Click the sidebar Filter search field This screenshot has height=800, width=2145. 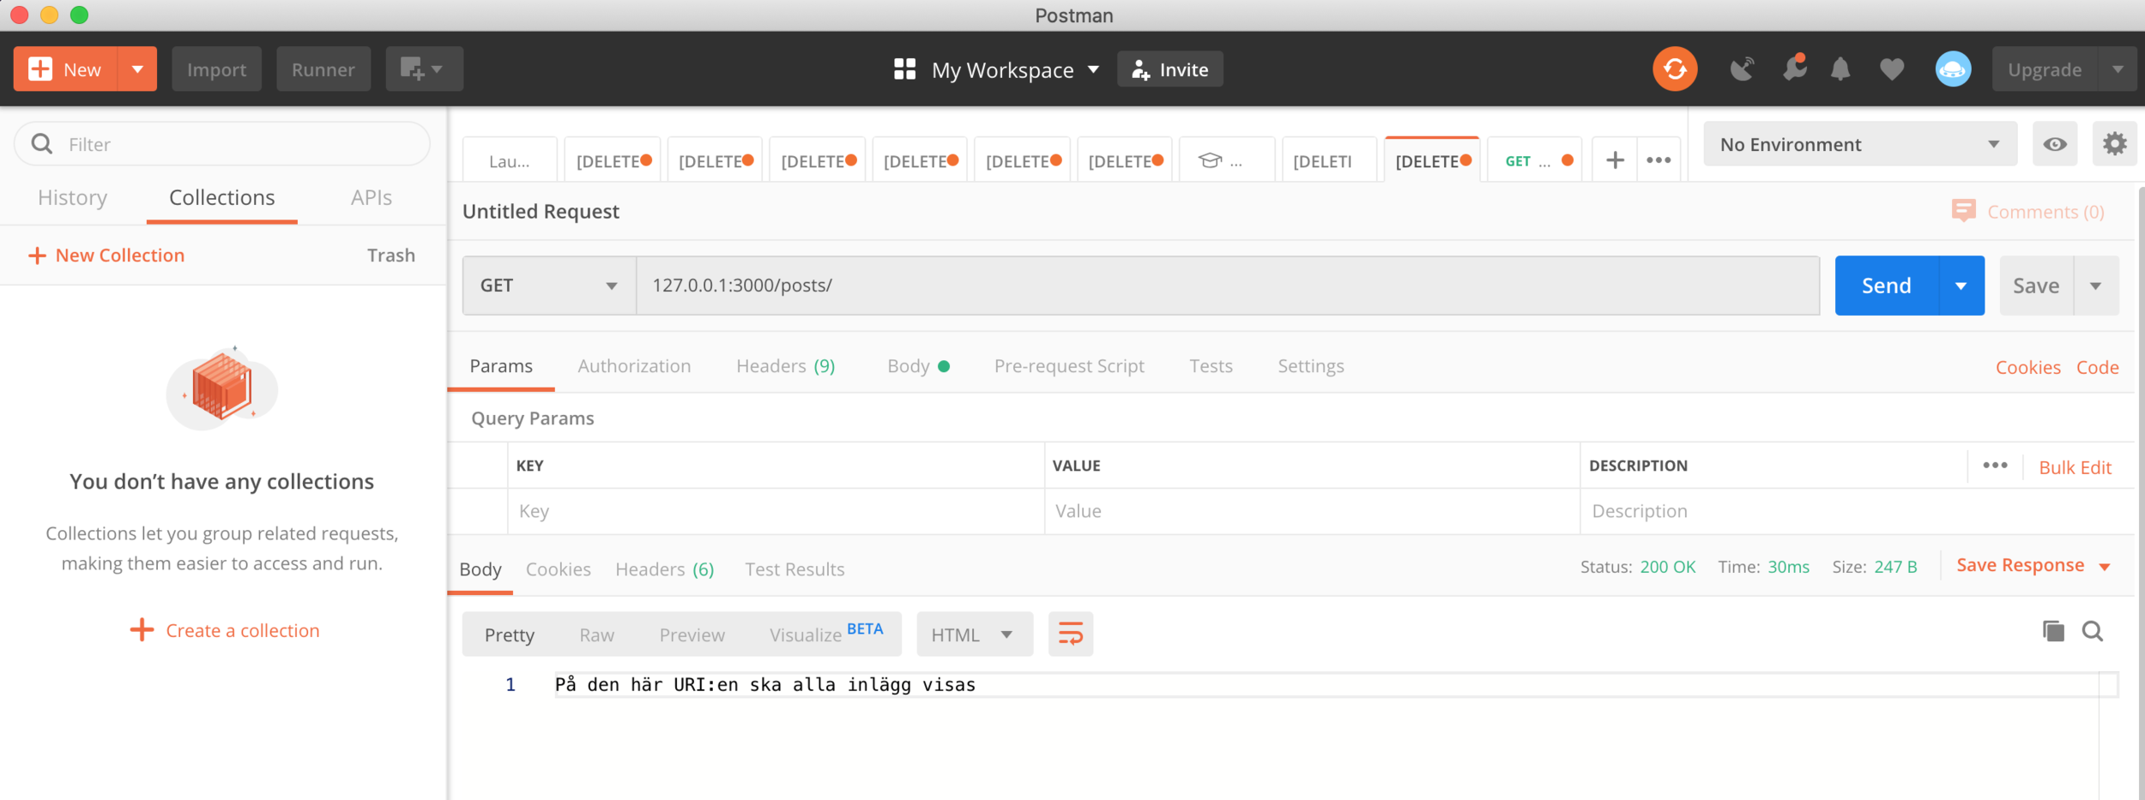pos(222,144)
